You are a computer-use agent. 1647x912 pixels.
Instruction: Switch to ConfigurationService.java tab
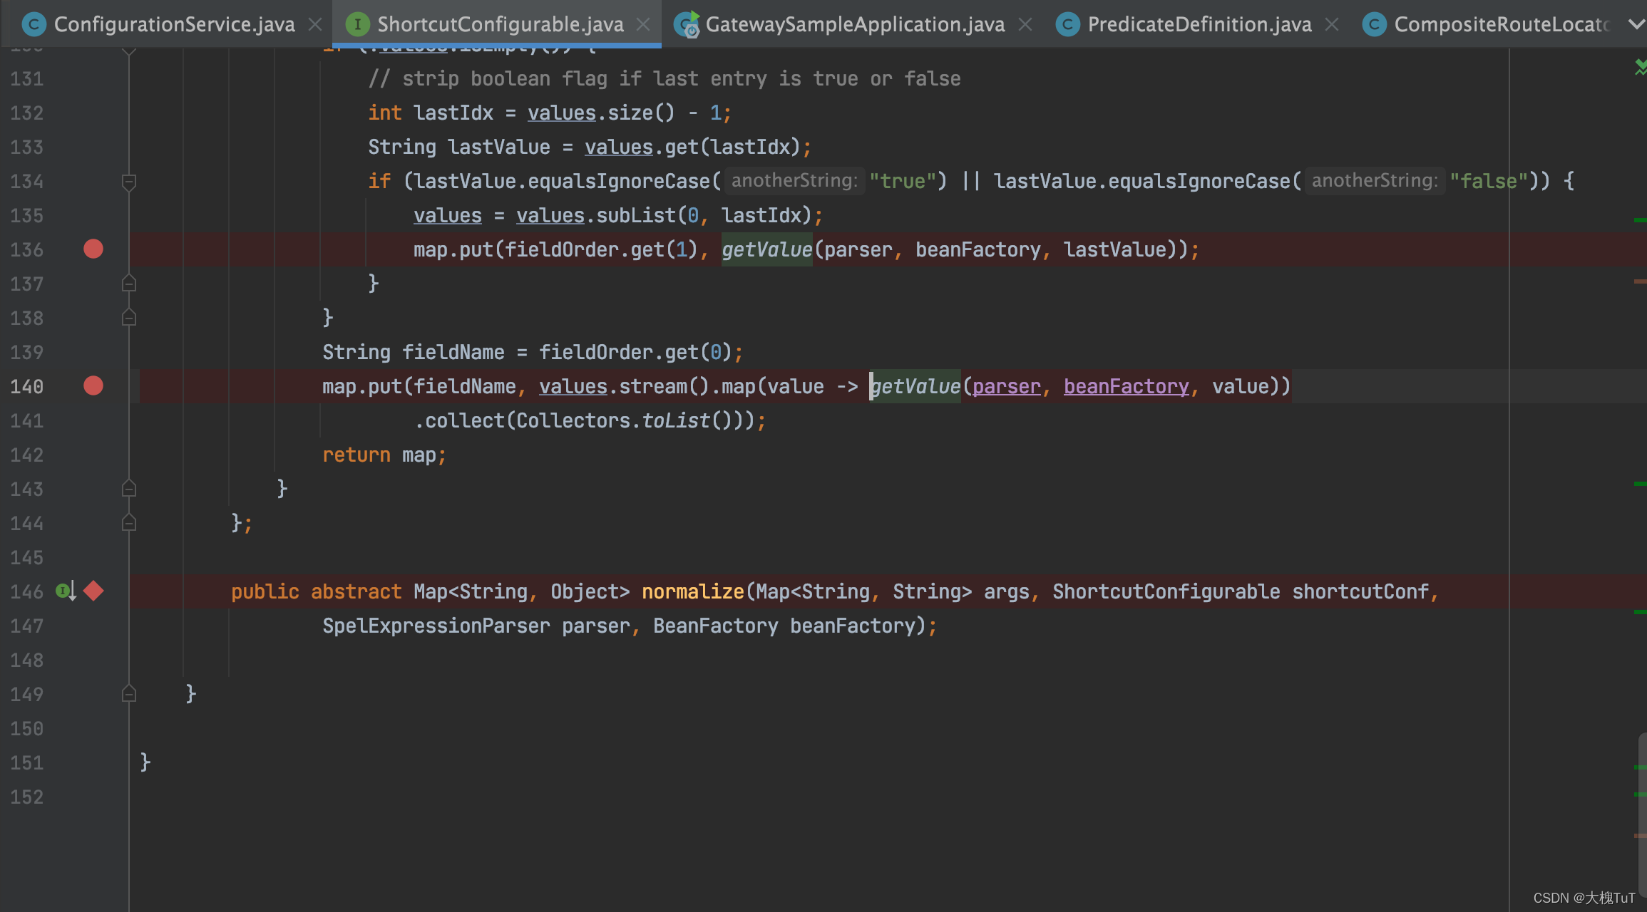point(174,24)
